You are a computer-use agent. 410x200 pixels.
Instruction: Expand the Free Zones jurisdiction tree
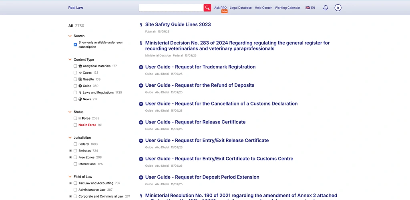[x=70, y=158]
